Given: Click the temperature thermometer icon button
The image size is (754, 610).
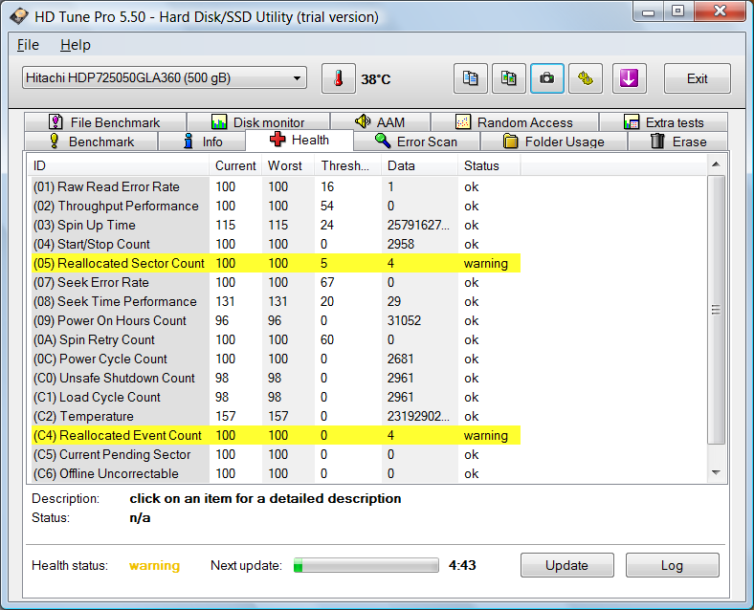Looking at the screenshot, I should tap(339, 78).
